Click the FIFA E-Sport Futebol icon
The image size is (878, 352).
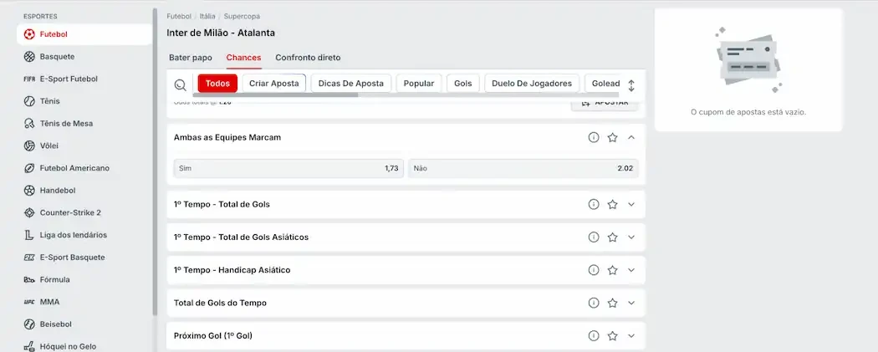(x=29, y=79)
